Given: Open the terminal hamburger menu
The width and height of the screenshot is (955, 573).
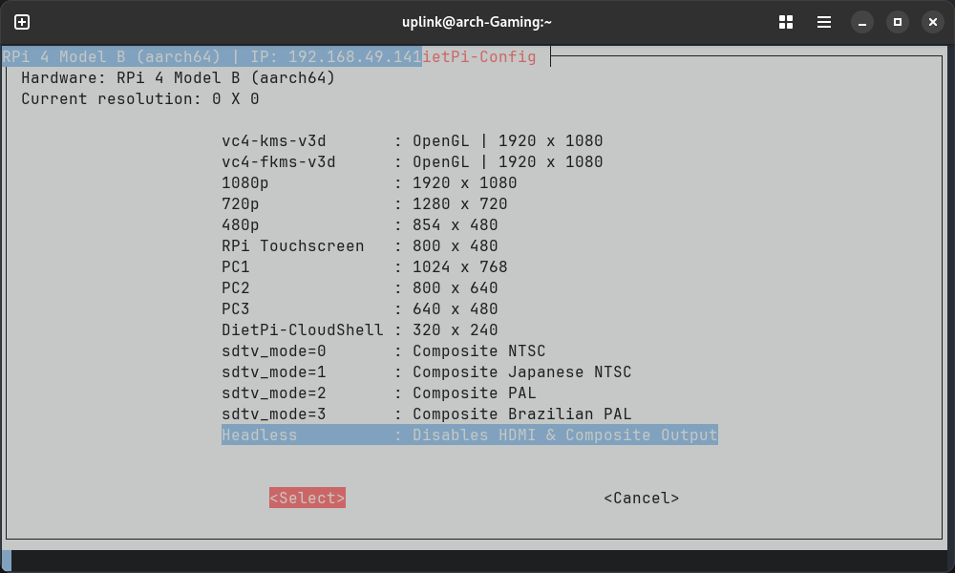Looking at the screenshot, I should pos(823,22).
